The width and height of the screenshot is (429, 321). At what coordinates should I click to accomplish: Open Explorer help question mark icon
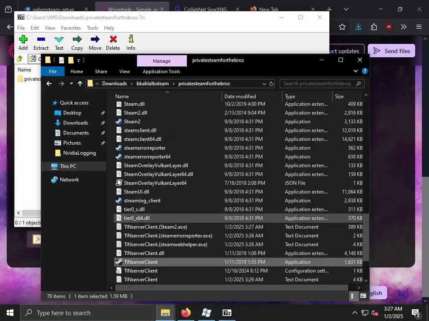click(x=365, y=71)
